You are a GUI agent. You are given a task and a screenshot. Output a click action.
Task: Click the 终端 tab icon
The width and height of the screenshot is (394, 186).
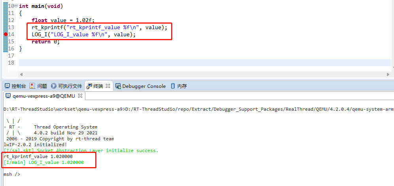coord(89,86)
